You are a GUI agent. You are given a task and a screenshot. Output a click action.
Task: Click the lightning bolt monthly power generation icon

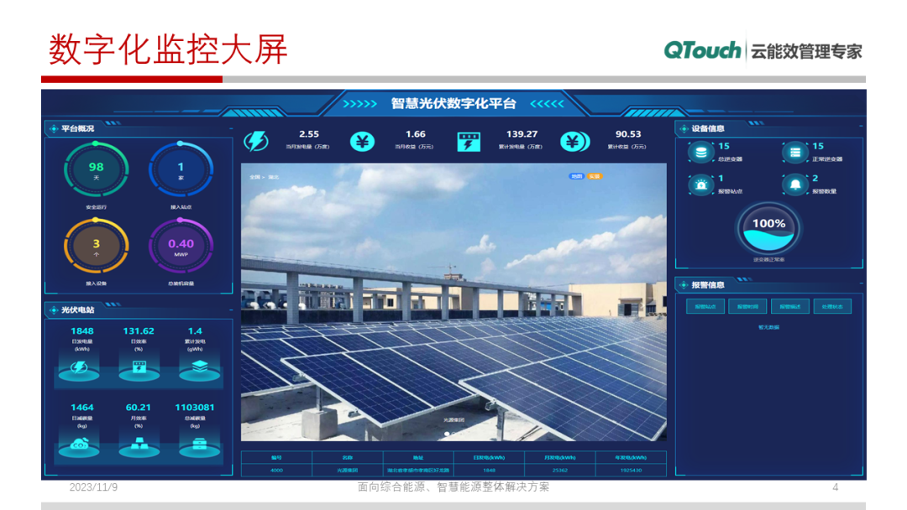point(255,142)
